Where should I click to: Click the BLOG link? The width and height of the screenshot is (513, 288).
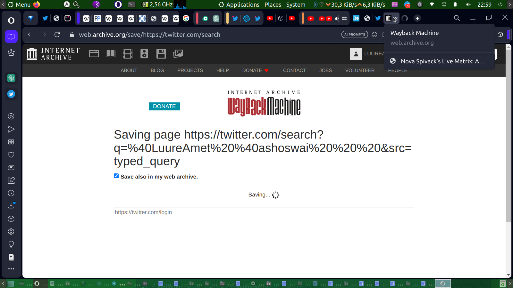tap(157, 70)
